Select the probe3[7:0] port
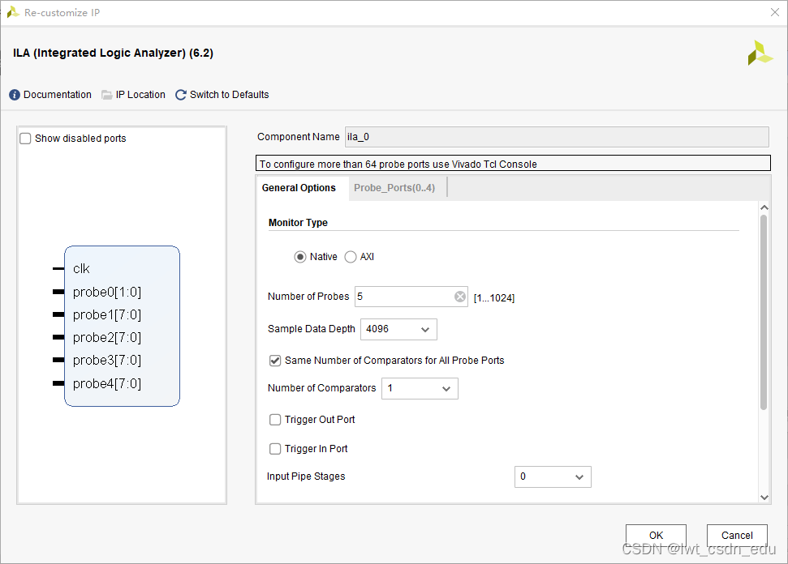Viewport: 788px width, 564px height. point(106,361)
